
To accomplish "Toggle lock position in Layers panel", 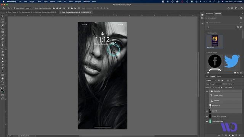I will pos(216,88).
